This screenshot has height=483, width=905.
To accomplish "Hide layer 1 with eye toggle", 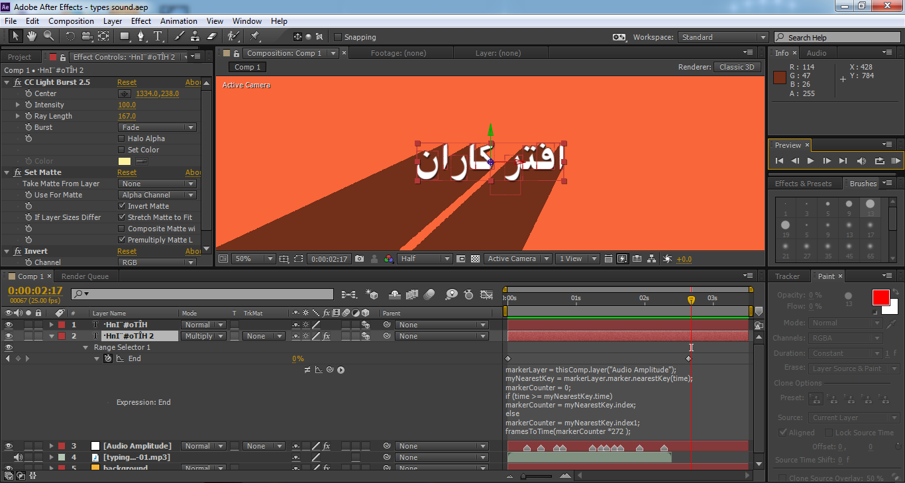I will (x=9, y=325).
